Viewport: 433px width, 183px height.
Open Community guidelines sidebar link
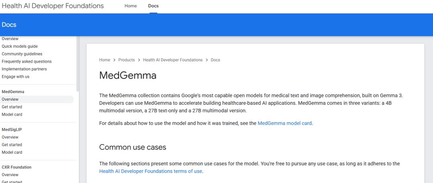click(22, 54)
